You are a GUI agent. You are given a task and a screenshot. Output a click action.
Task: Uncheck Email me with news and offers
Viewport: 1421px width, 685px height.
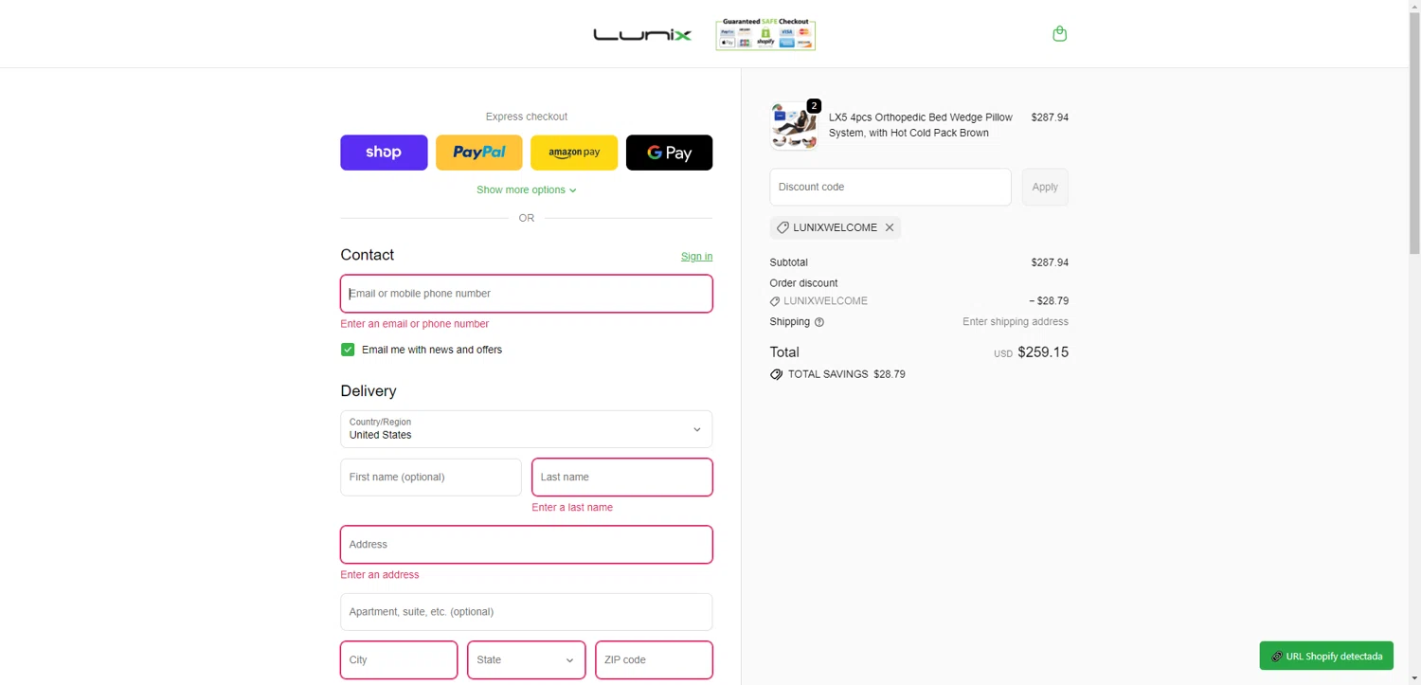tap(348, 350)
